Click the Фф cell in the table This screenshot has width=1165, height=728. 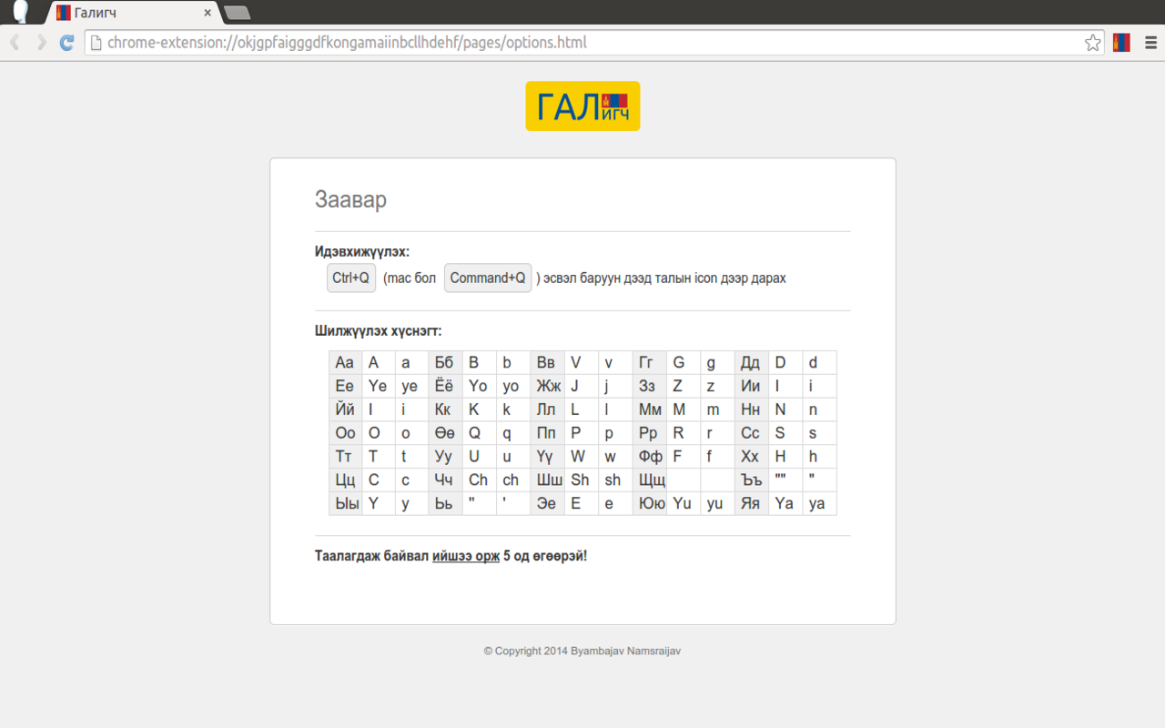coord(649,457)
